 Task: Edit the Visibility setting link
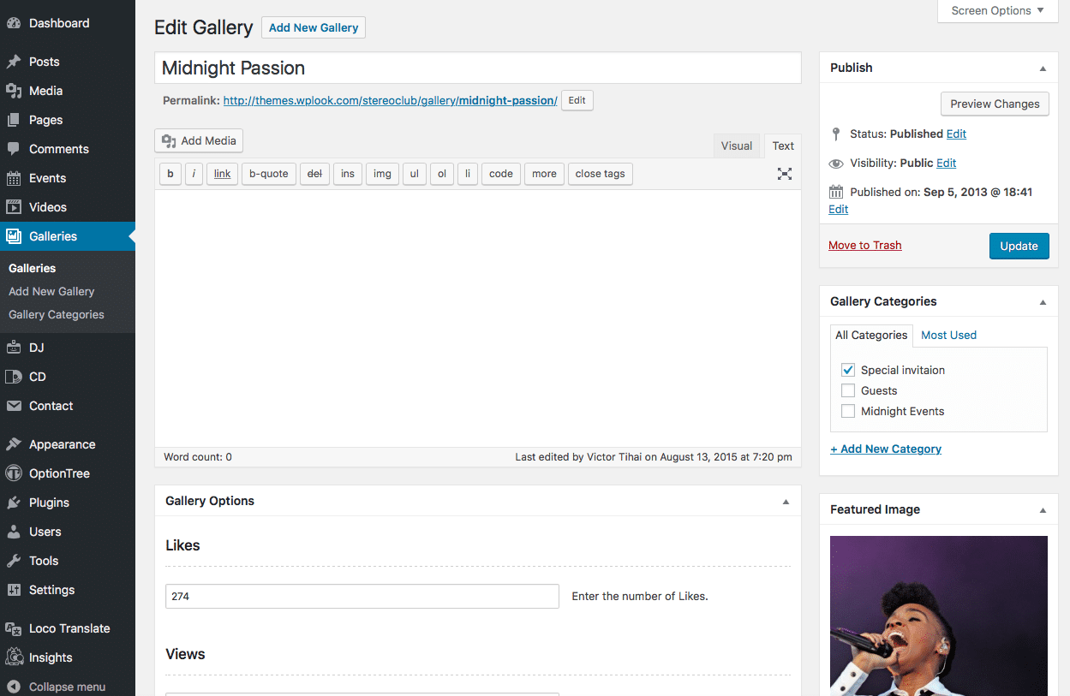[x=946, y=163]
